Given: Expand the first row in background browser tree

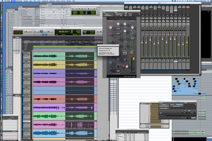Looking at the screenshot, I should click(x=20, y=10).
